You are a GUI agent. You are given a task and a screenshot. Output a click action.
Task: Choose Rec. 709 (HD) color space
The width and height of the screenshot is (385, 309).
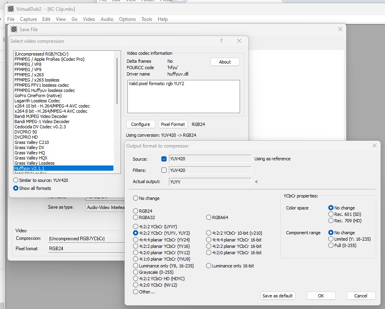[331, 221]
